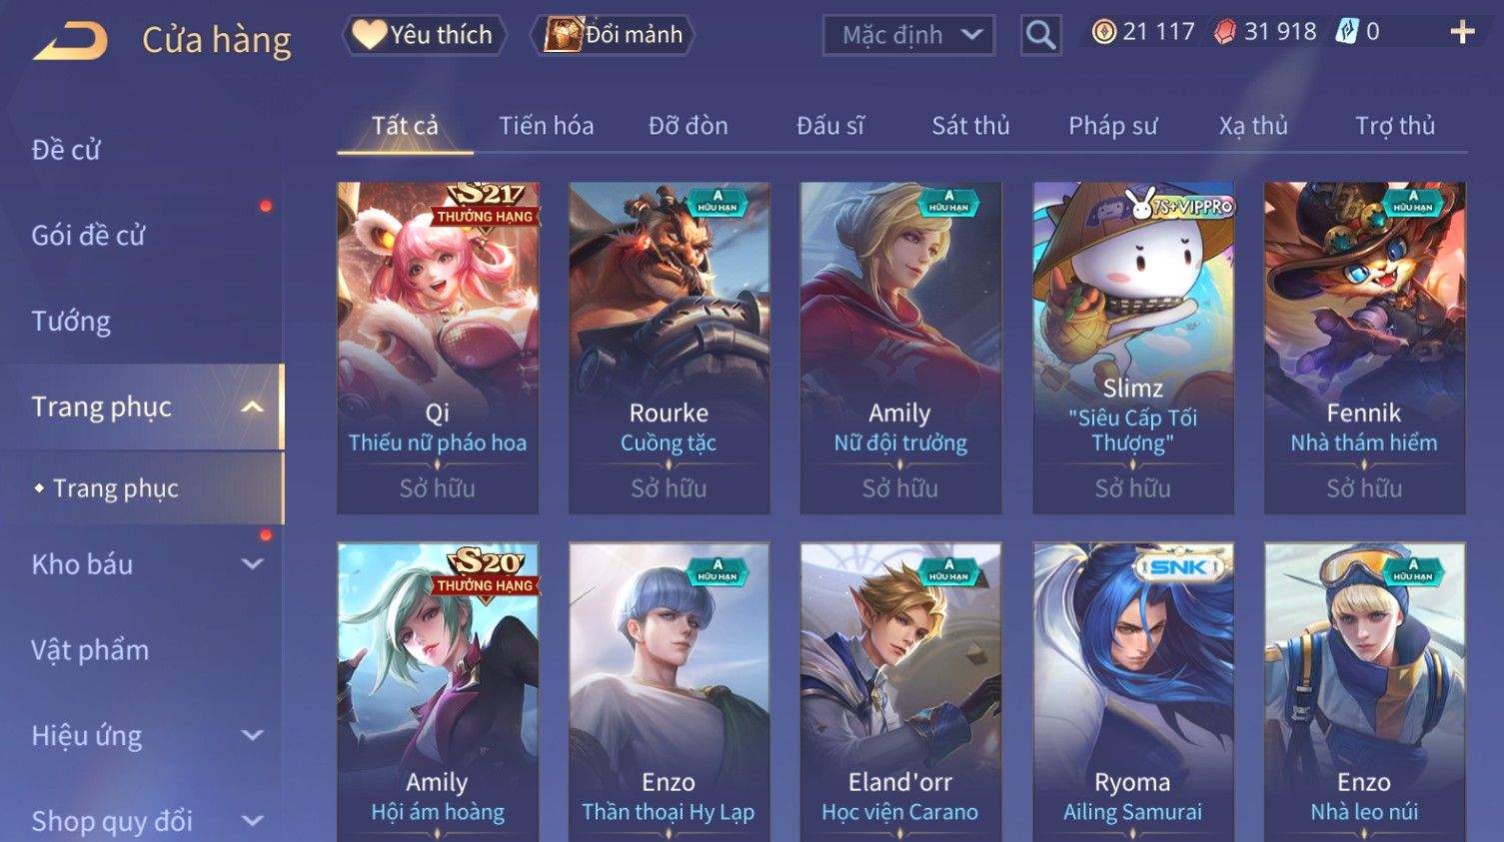Click the plus icon to add currency
The width and height of the screenshot is (1504, 842).
(1462, 33)
